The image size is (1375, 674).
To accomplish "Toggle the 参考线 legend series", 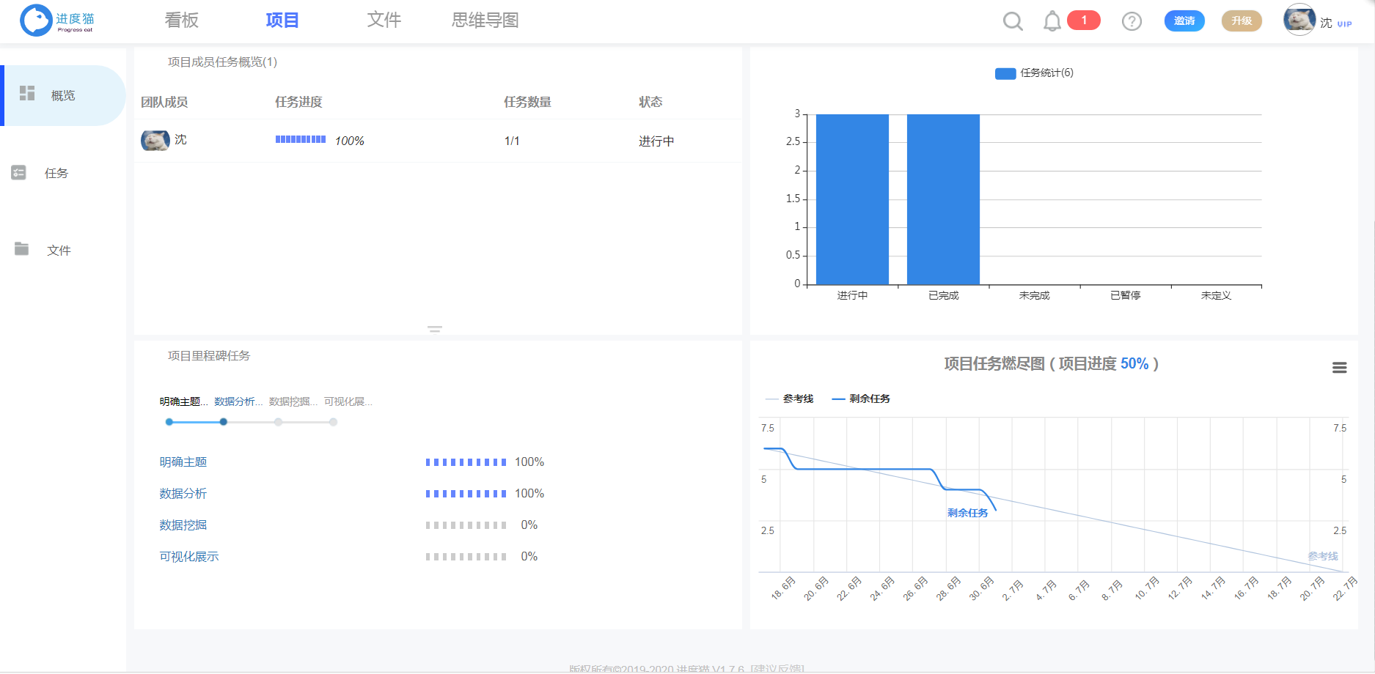I will (x=789, y=399).
